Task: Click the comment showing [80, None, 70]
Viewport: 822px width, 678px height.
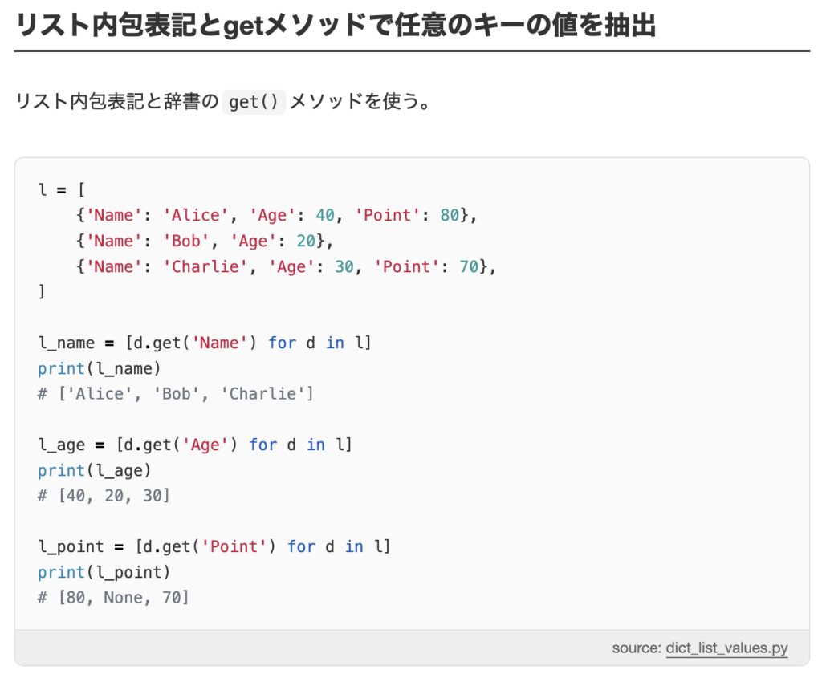Action: coord(113,598)
